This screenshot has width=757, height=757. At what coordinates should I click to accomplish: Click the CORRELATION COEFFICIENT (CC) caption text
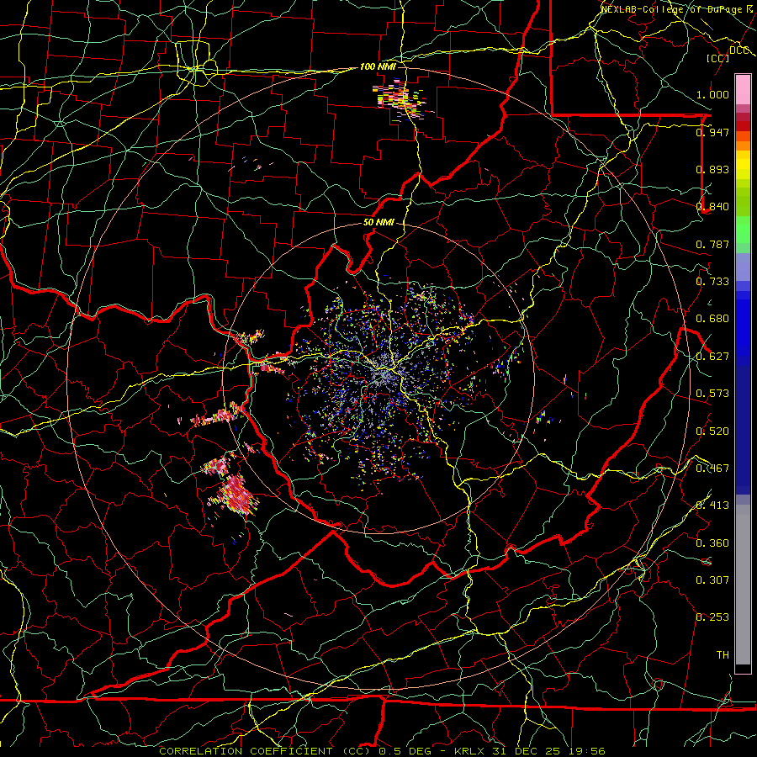(265, 751)
